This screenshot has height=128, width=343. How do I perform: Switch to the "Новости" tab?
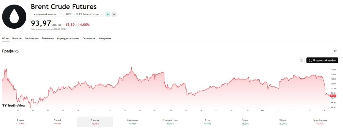[x=17, y=39]
